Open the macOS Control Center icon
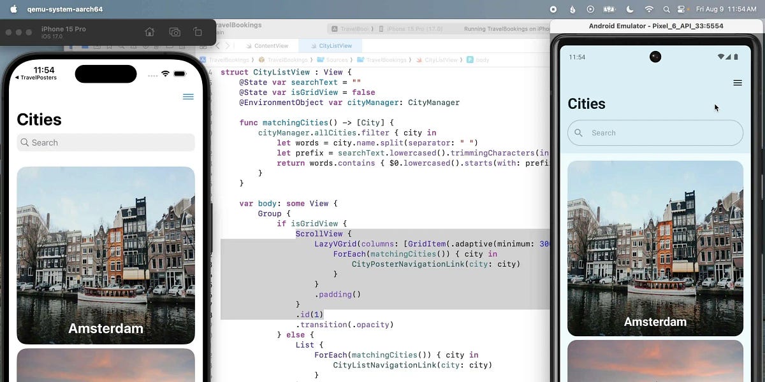Viewport: 765px width, 382px height. point(682,10)
